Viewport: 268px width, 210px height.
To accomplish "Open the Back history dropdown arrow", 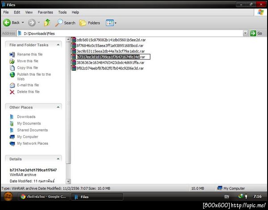I will click(23, 22).
